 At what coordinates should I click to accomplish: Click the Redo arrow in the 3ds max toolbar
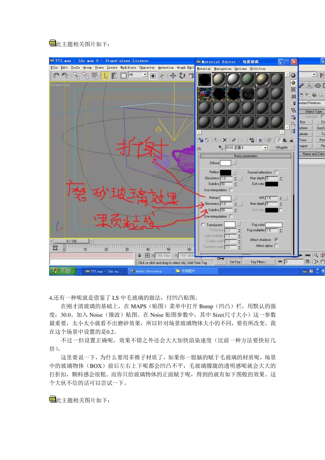click(x=65, y=75)
